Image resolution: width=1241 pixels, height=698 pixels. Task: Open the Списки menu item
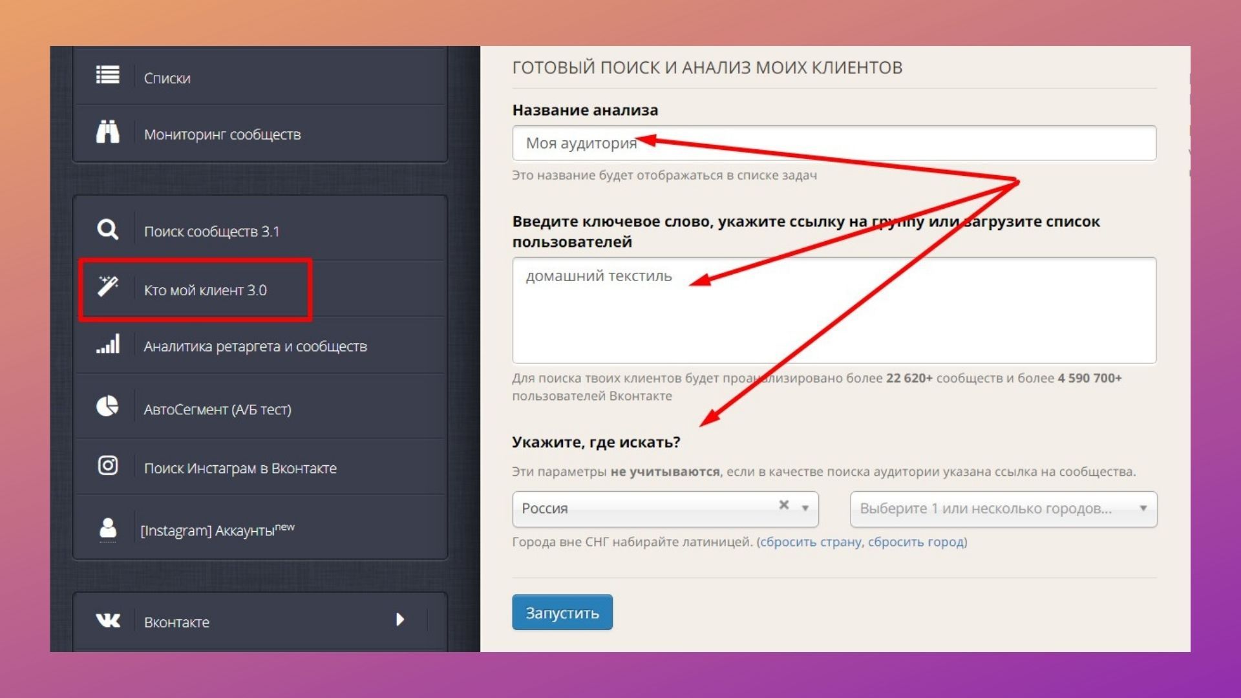pos(167,78)
